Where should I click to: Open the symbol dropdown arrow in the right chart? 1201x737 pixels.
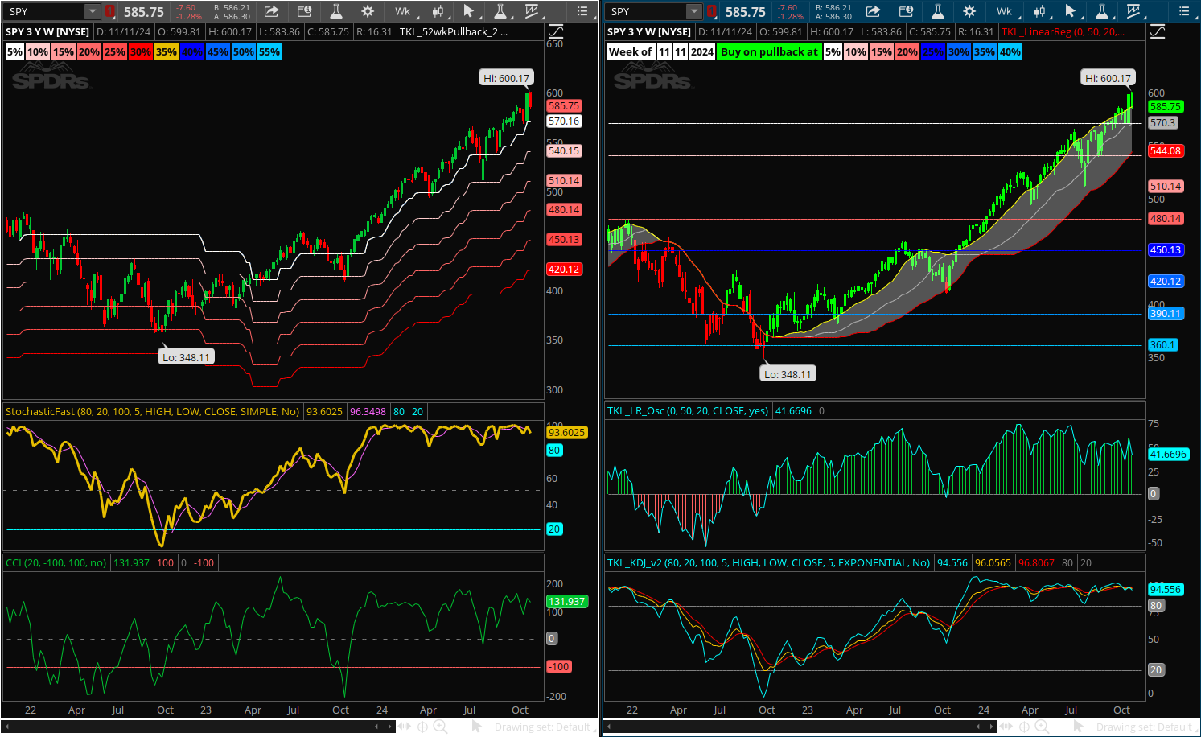tap(694, 11)
